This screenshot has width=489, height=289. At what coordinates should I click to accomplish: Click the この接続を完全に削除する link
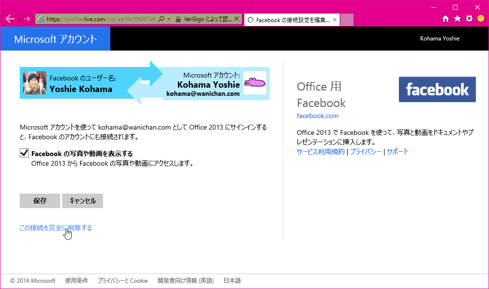tap(56, 228)
